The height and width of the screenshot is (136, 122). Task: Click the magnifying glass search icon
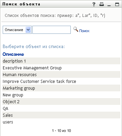pyautogui.click(x=76, y=29)
